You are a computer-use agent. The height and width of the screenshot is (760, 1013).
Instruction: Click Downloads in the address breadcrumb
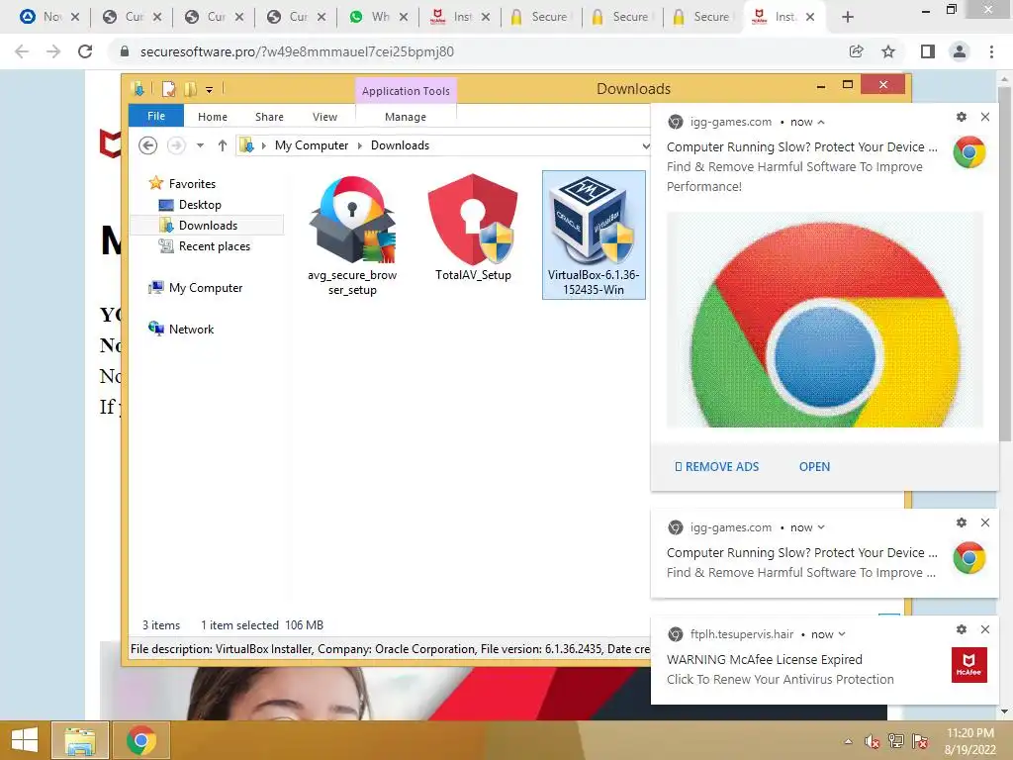400,145
